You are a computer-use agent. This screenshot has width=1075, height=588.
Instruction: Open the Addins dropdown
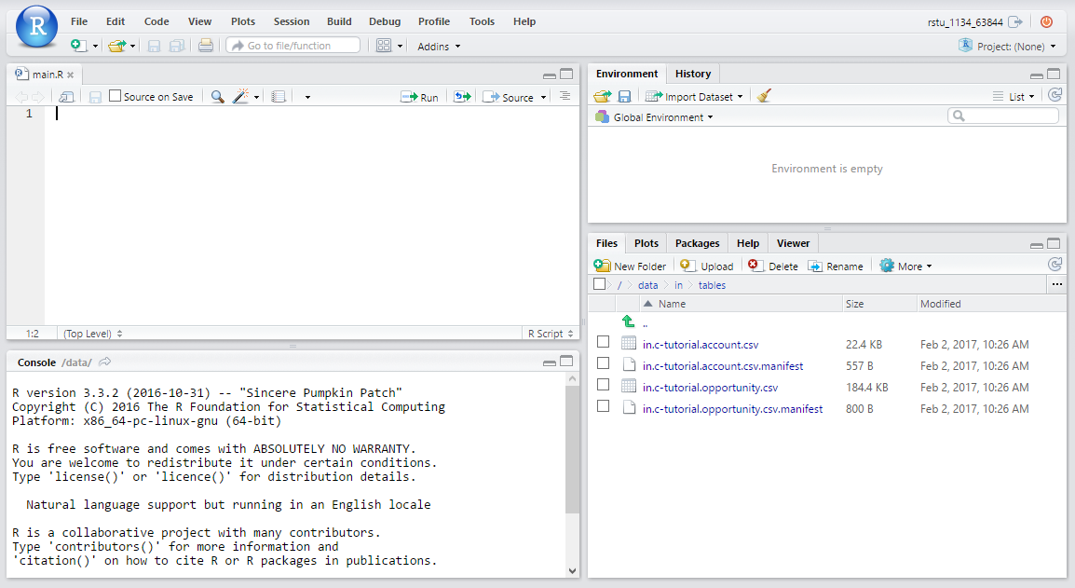[439, 47]
